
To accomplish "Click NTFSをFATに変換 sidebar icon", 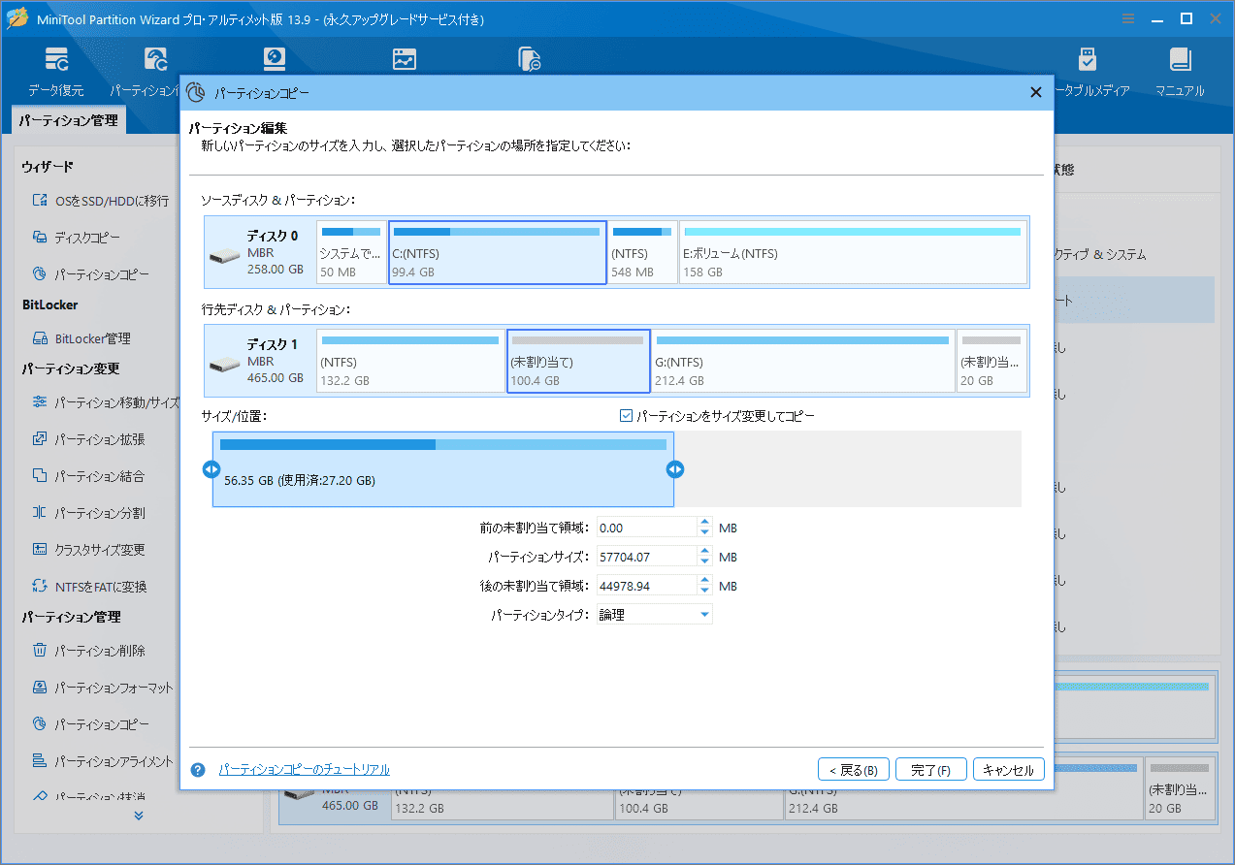I will click(40, 586).
